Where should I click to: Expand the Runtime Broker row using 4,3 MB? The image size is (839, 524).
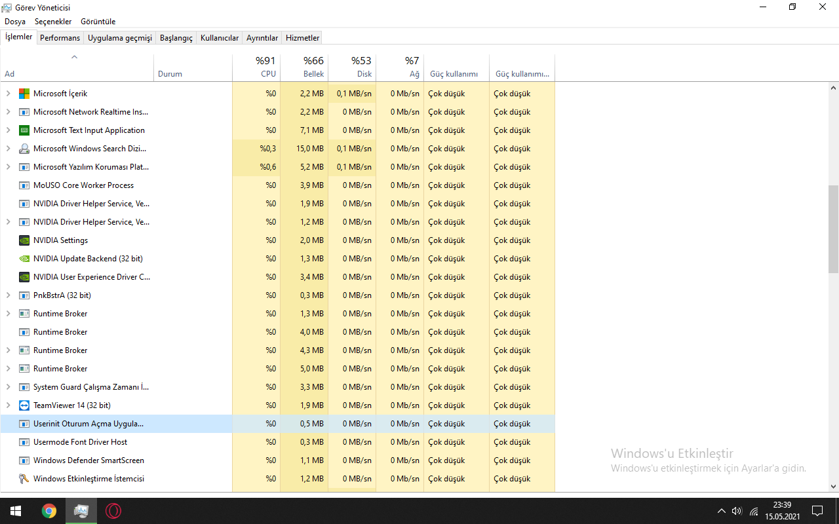point(9,350)
